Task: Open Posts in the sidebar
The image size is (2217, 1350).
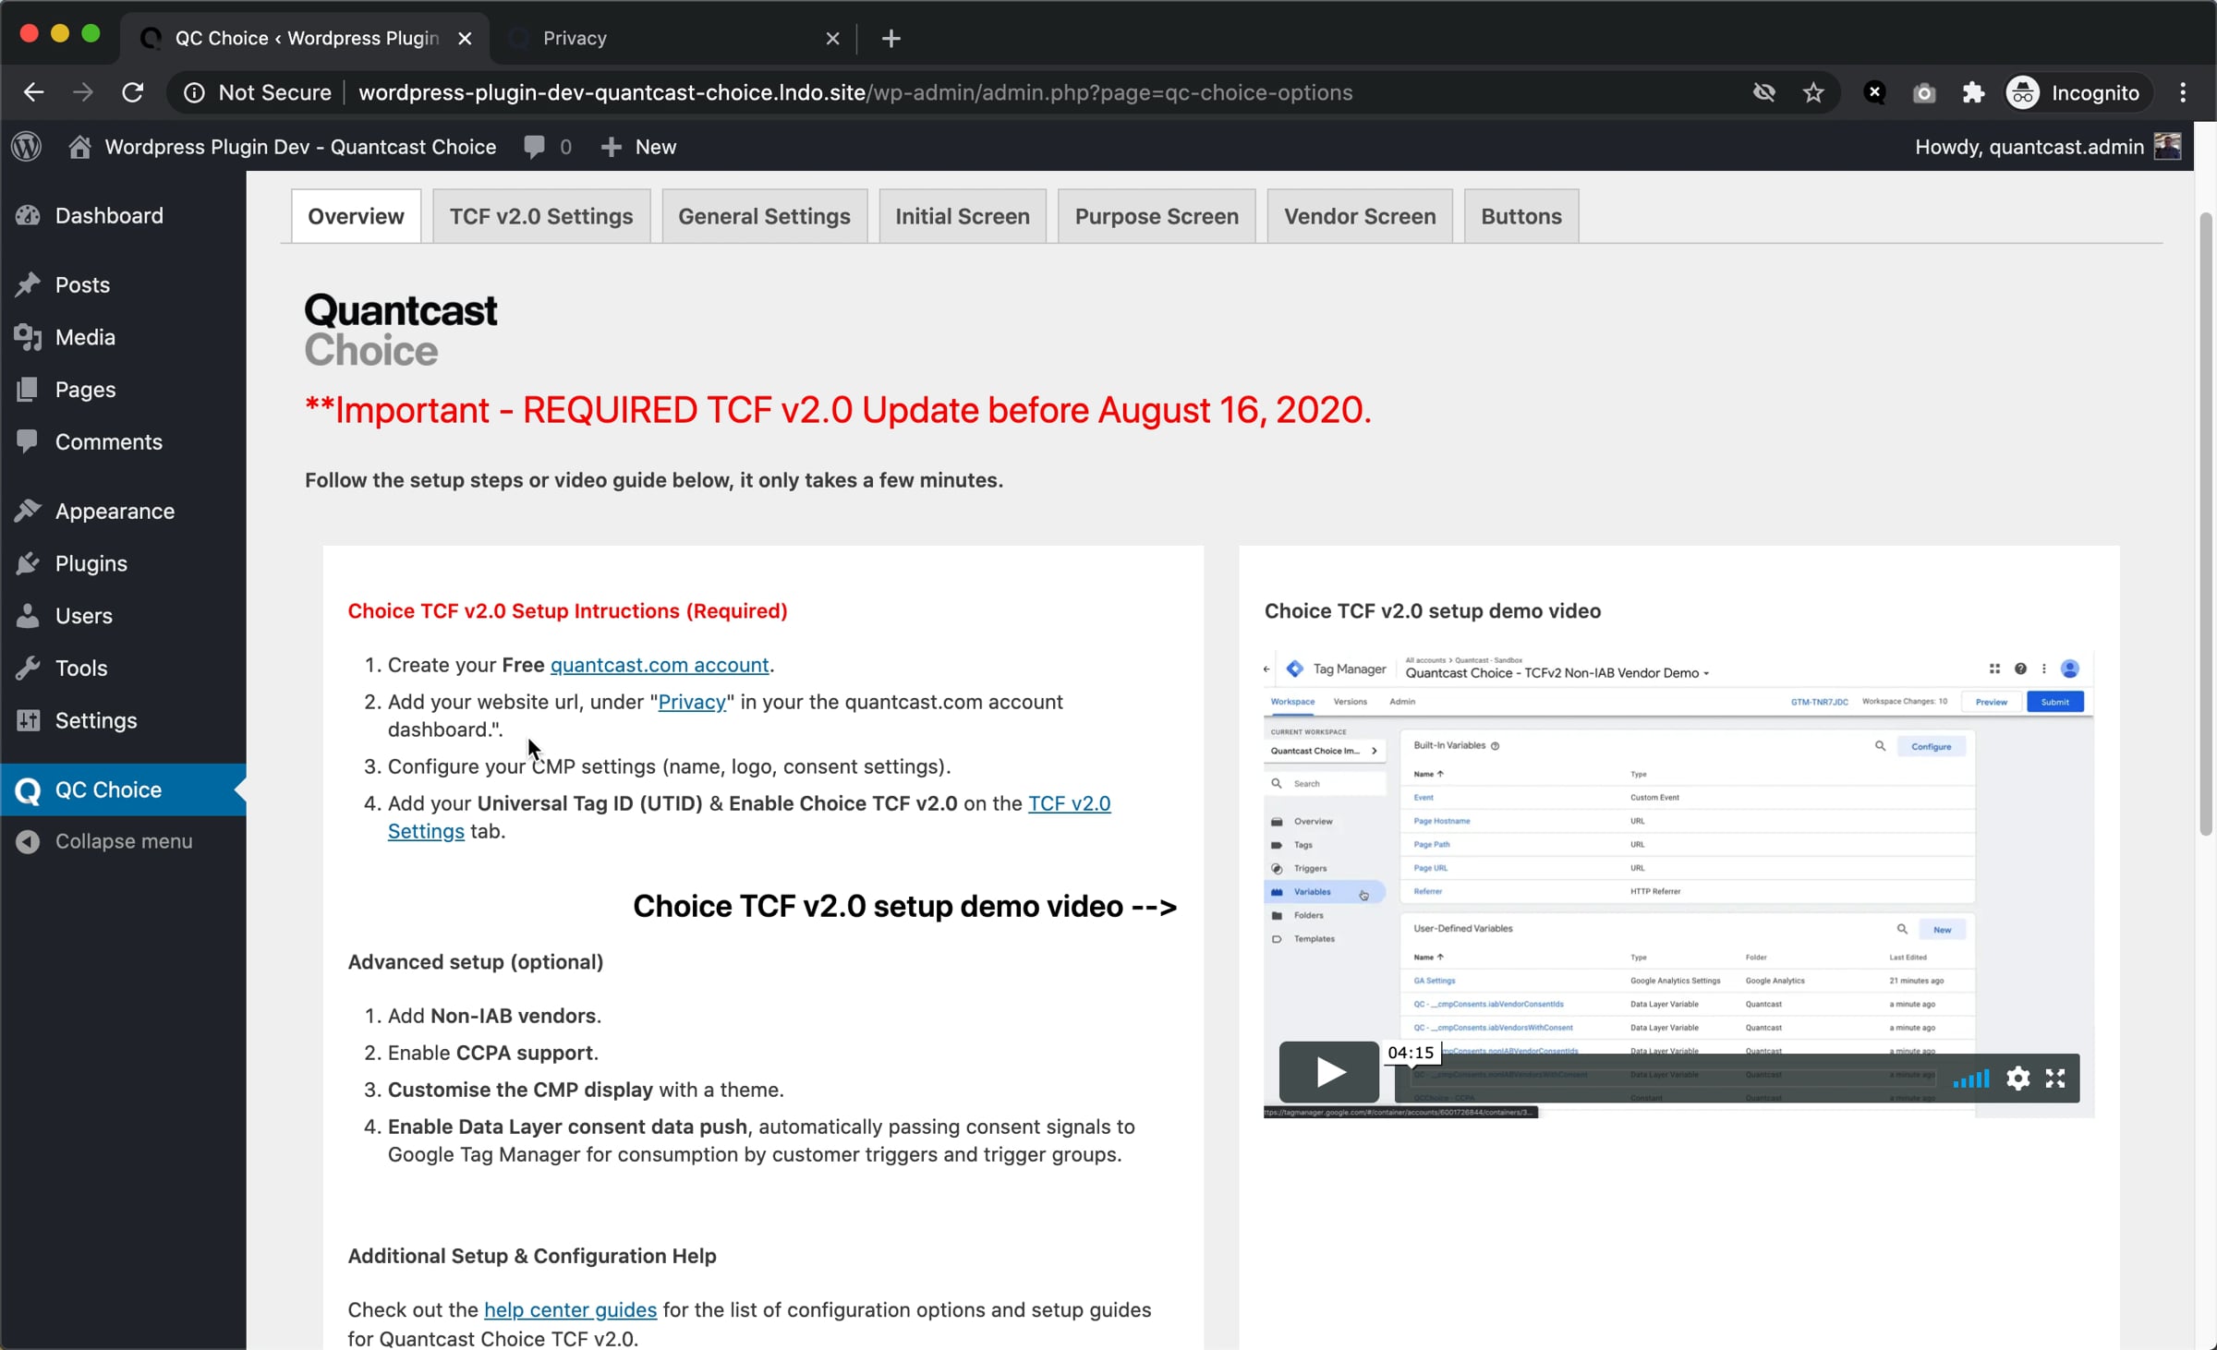Action: click(x=124, y=284)
